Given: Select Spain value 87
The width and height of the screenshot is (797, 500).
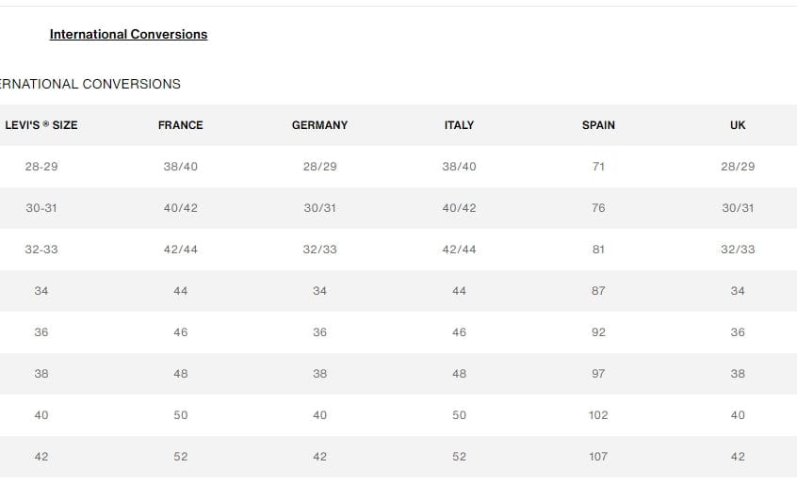Looking at the screenshot, I should pyautogui.click(x=598, y=291).
